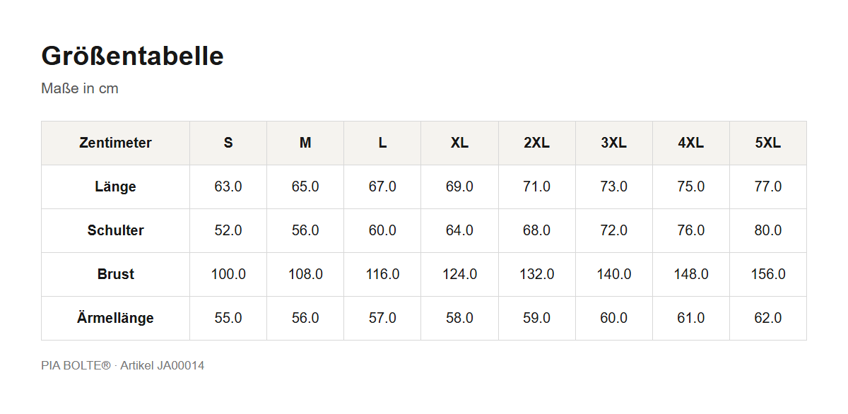Click the Größentabelle heading
Screen dimensions: 848x414
(x=133, y=56)
